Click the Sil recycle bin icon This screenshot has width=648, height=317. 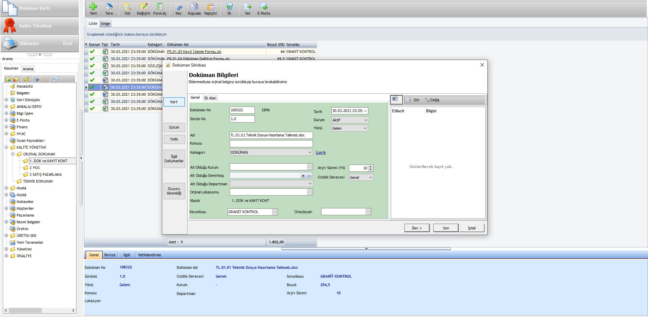(229, 7)
